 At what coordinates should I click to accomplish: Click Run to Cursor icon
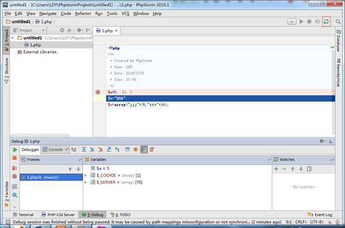[117, 150]
